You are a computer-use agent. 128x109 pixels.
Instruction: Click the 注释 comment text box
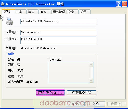click(58, 40)
